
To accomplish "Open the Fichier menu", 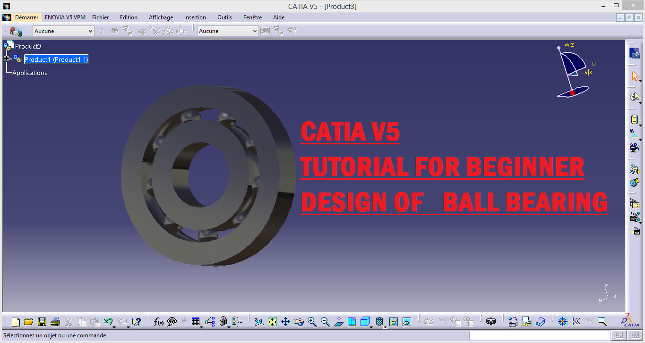I will pyautogui.click(x=100, y=17).
